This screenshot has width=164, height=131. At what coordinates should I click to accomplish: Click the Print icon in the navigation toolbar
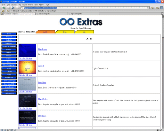(157, 8)
